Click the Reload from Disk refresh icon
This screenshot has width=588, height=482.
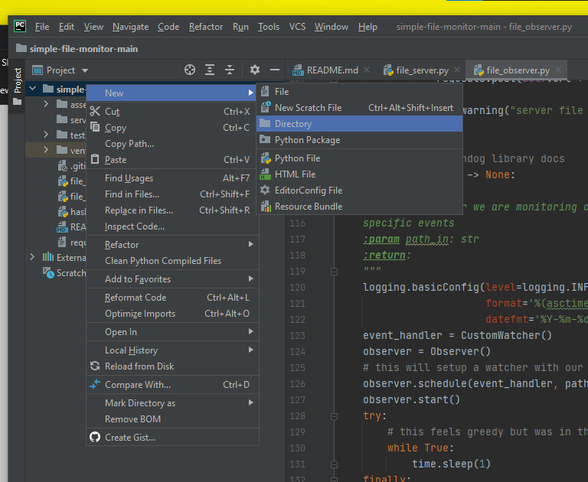click(95, 366)
